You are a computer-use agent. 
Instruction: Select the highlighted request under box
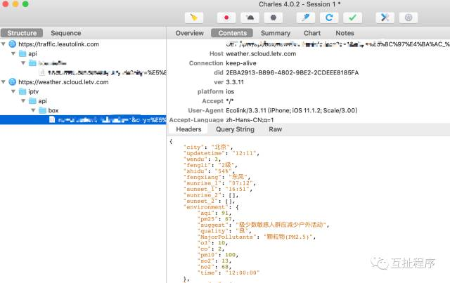(x=83, y=120)
